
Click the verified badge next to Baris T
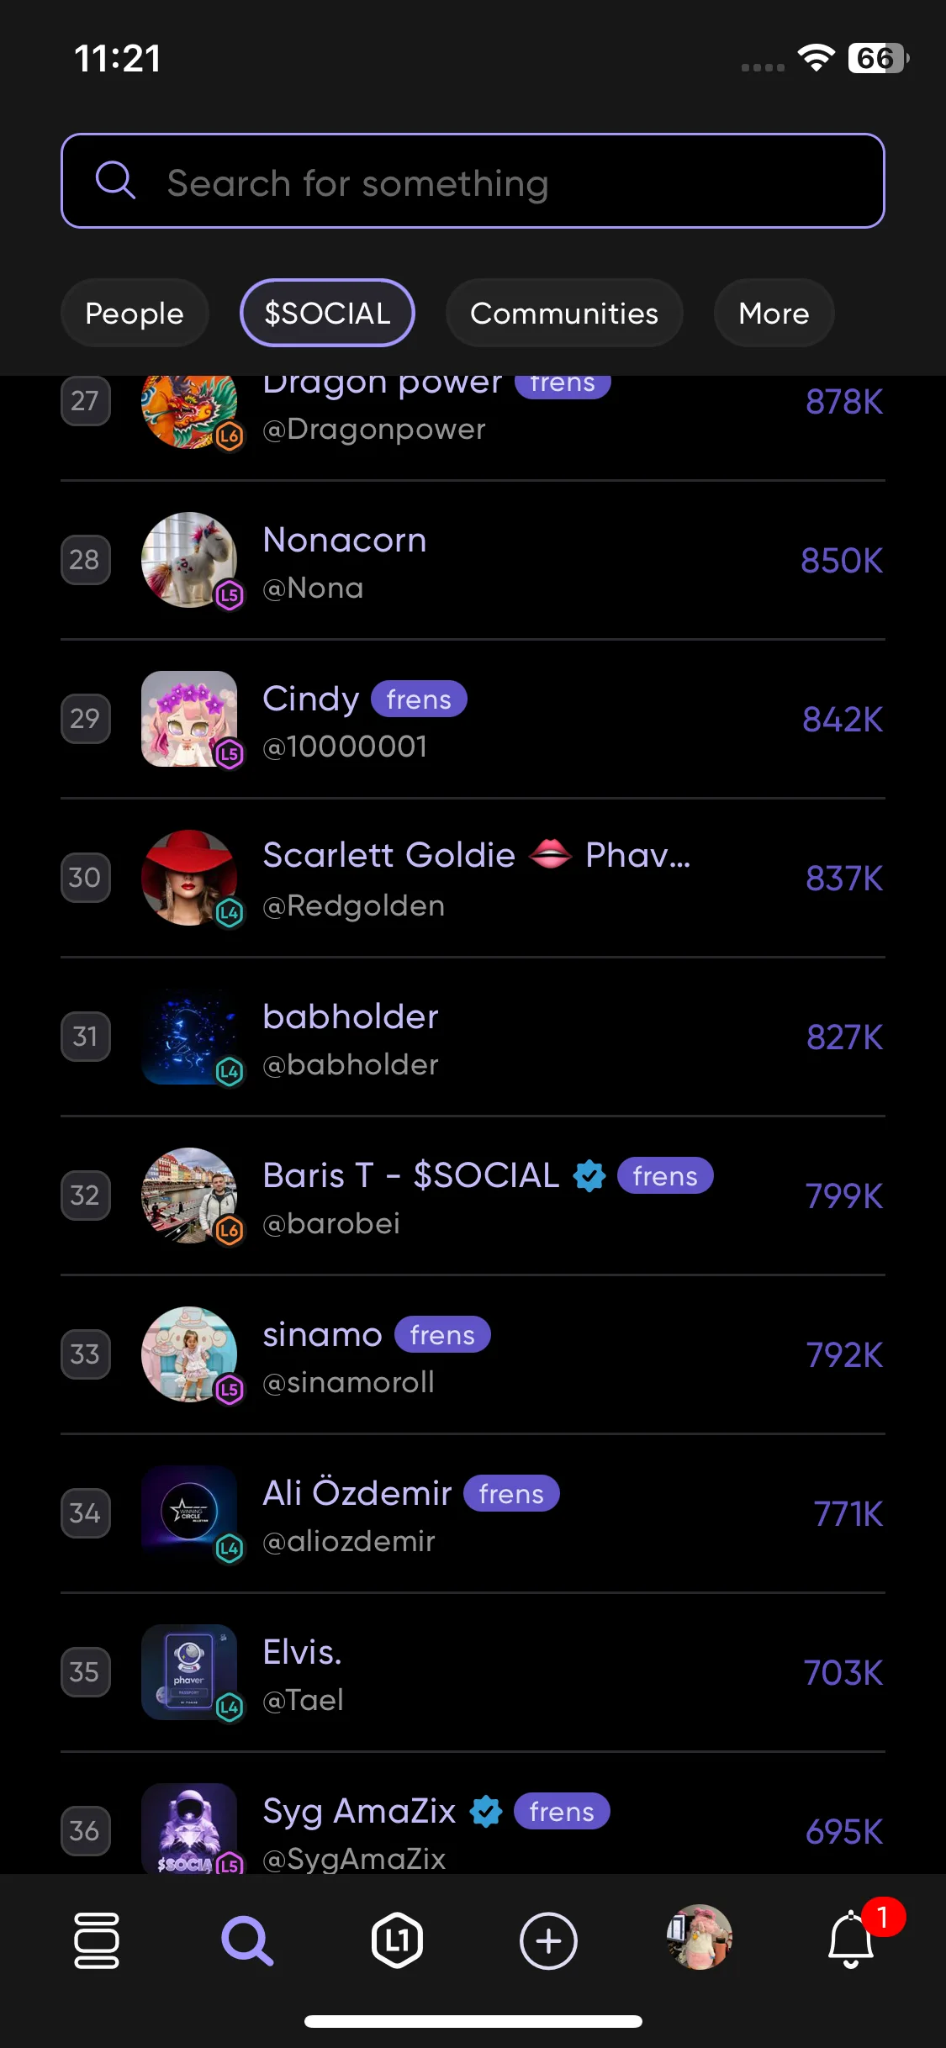click(589, 1175)
